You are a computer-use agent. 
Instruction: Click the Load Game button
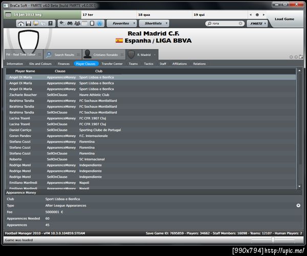pos(284,19)
